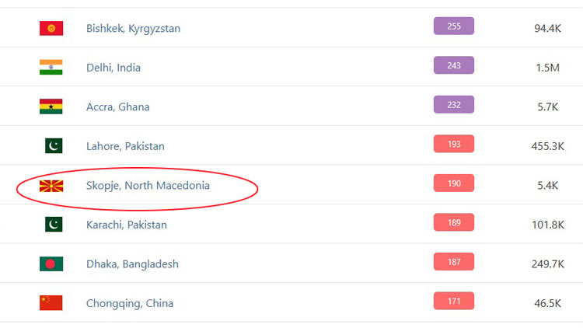Open the Accra, Ghana city link
The height and width of the screenshot is (328, 583).
pyautogui.click(x=118, y=107)
